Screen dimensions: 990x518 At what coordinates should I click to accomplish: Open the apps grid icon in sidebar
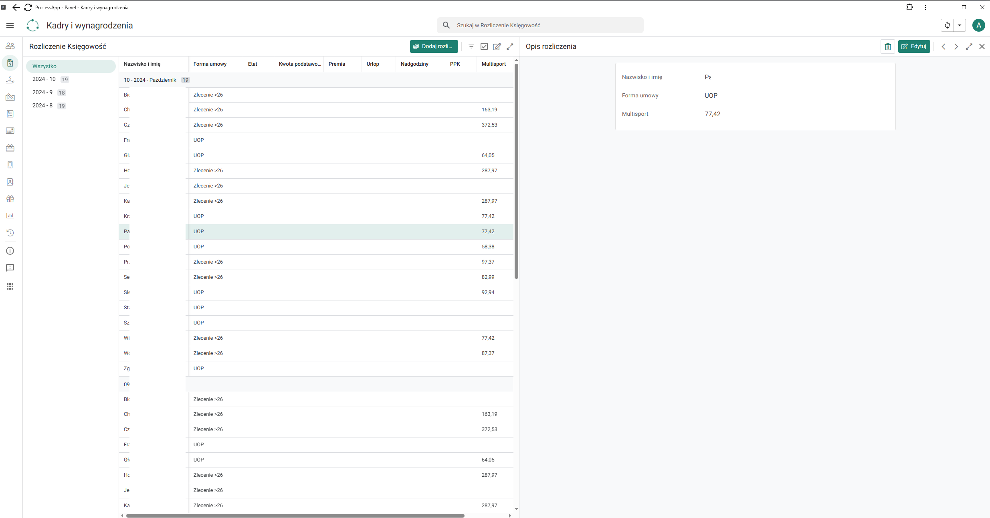pyautogui.click(x=10, y=286)
